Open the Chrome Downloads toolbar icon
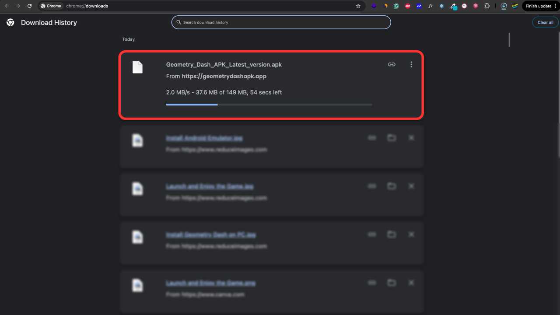560x315 pixels. [503, 6]
